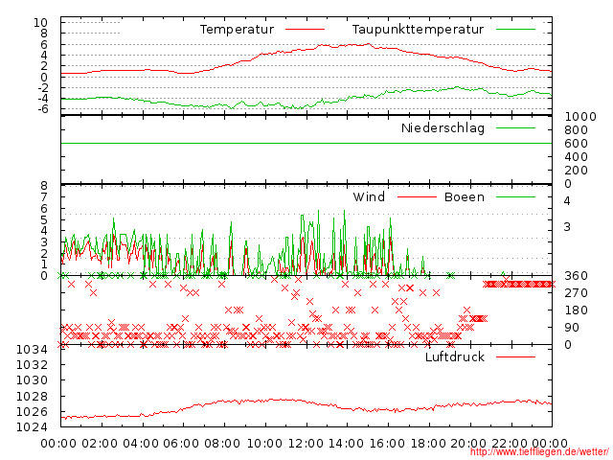This screenshot has width=613, height=460.
Task: Select the Niederschlag legend label
Action: (443, 127)
